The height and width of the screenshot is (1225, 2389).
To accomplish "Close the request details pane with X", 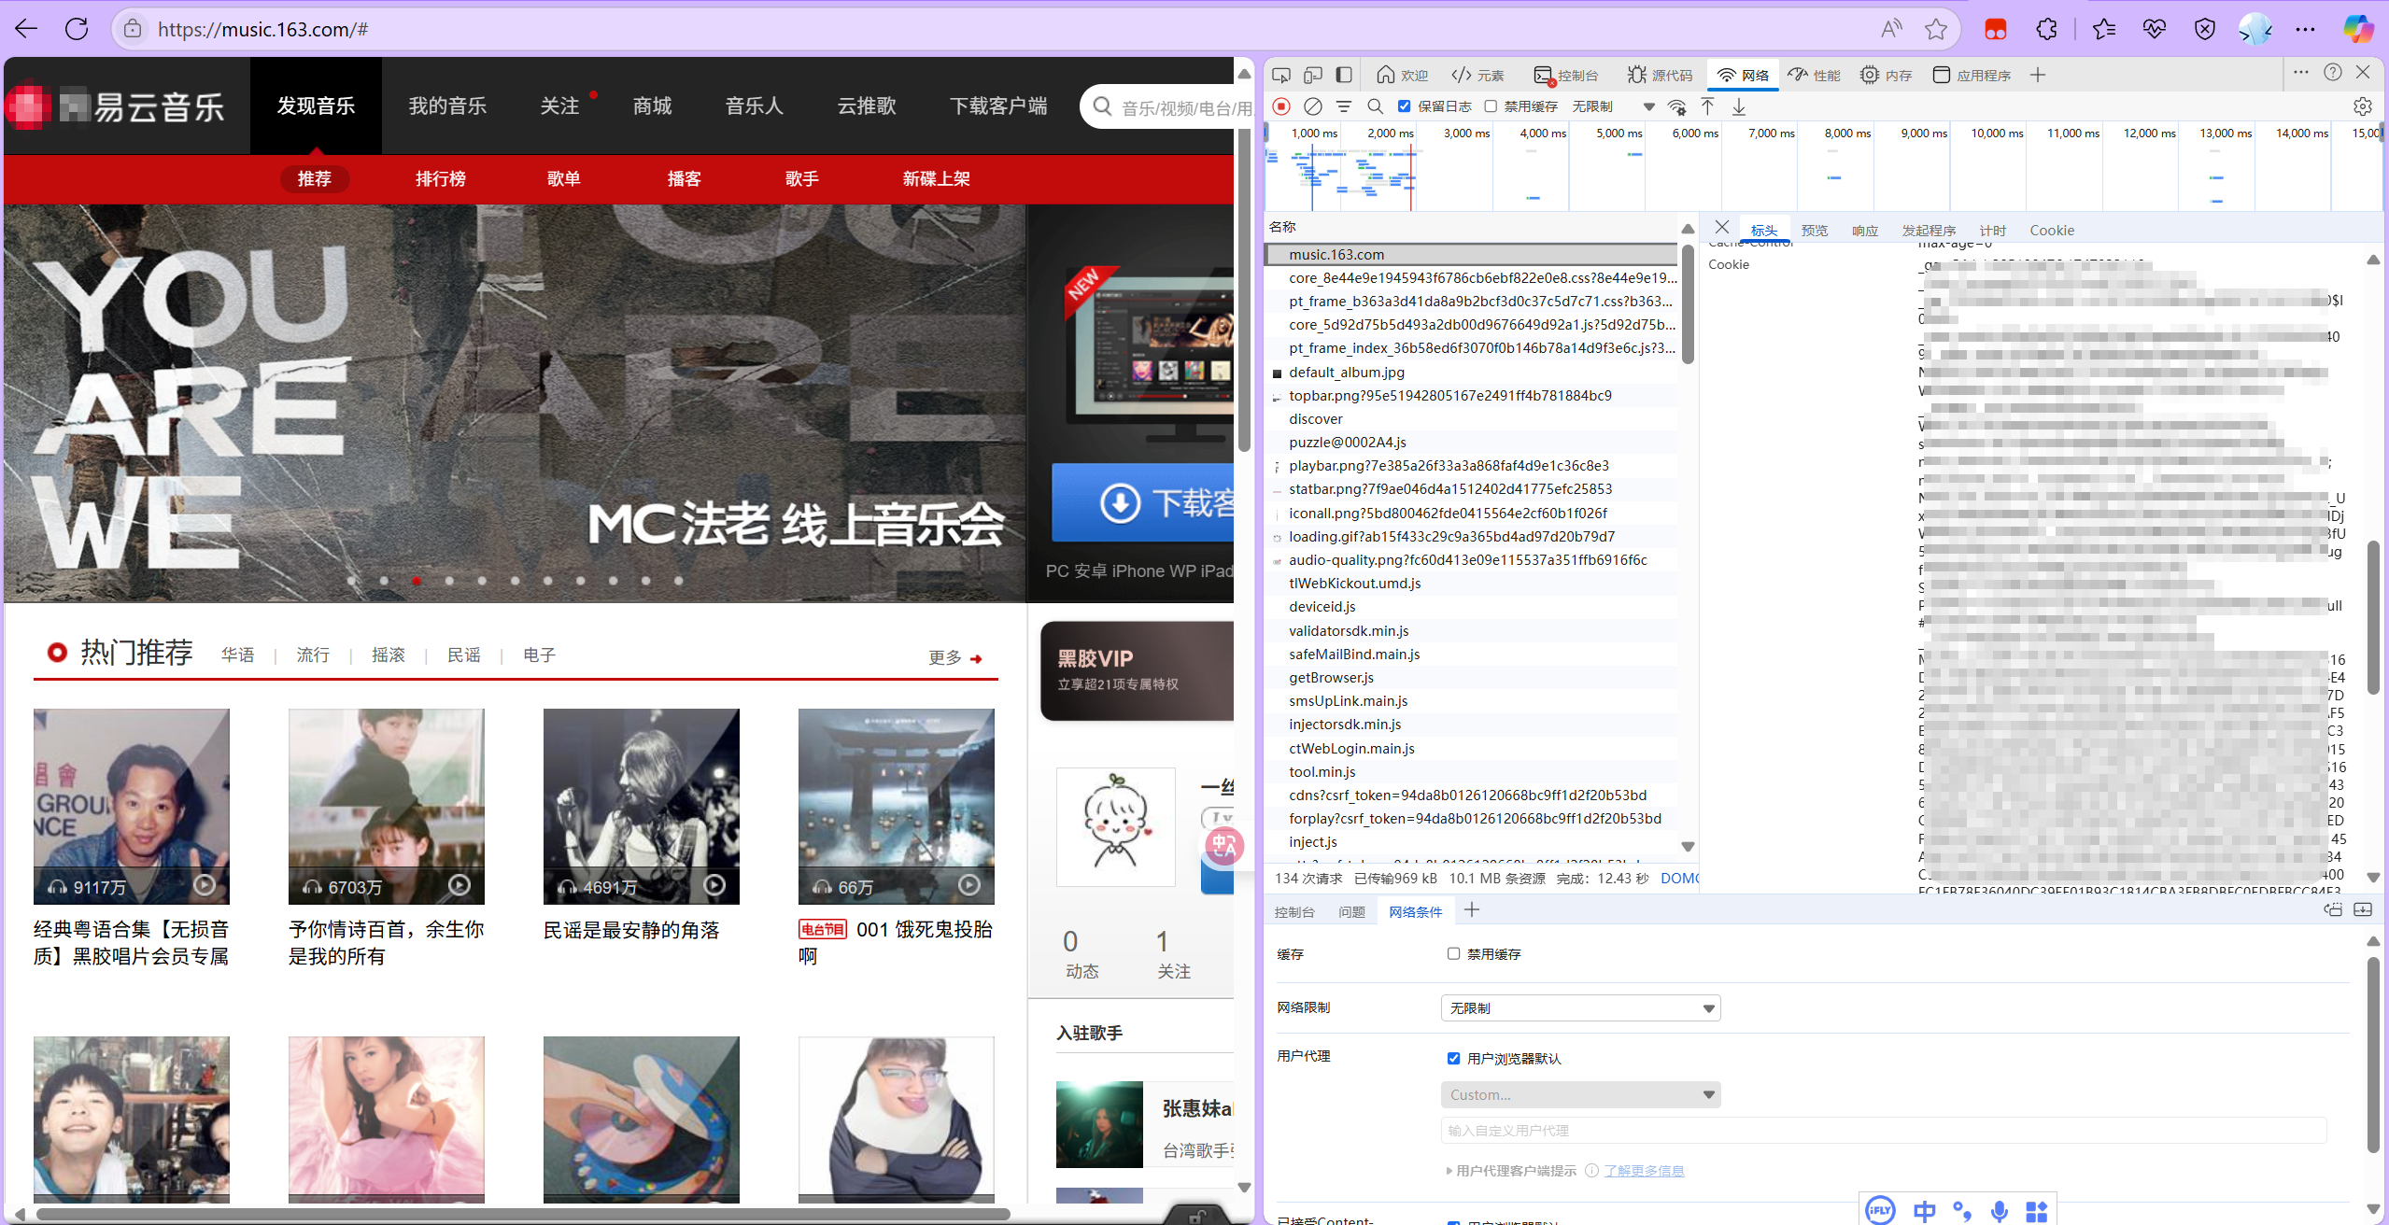I will coord(1722,227).
